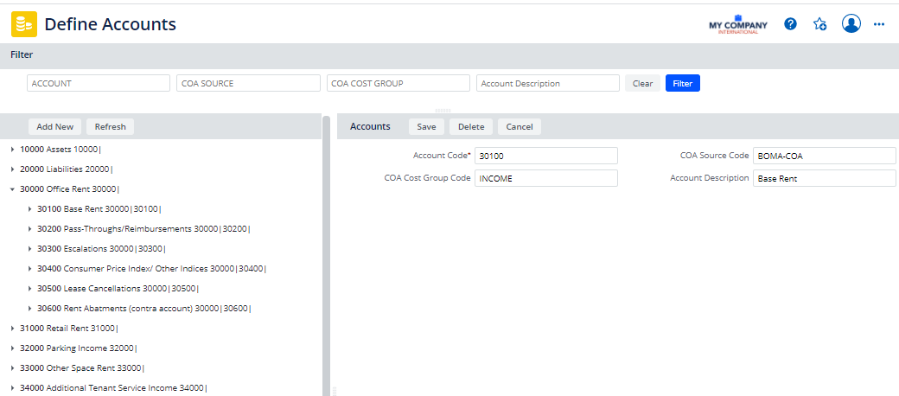This screenshot has height=396, width=899.
Task: Click the Define Accounts yellow coin icon
Action: click(24, 24)
